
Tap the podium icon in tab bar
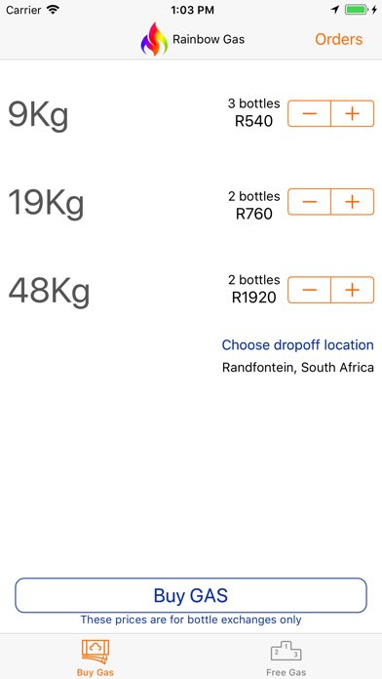click(286, 651)
